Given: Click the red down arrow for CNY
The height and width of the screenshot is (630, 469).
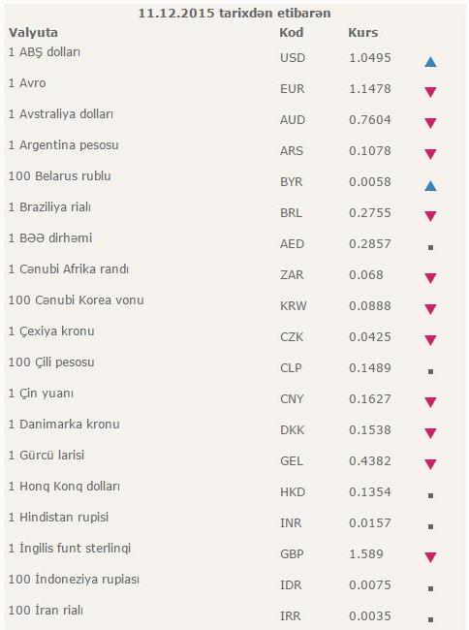Looking at the screenshot, I should (x=430, y=402).
